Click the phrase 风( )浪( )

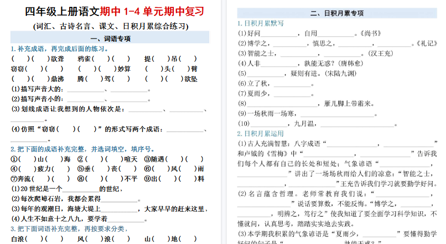(104, 239)
